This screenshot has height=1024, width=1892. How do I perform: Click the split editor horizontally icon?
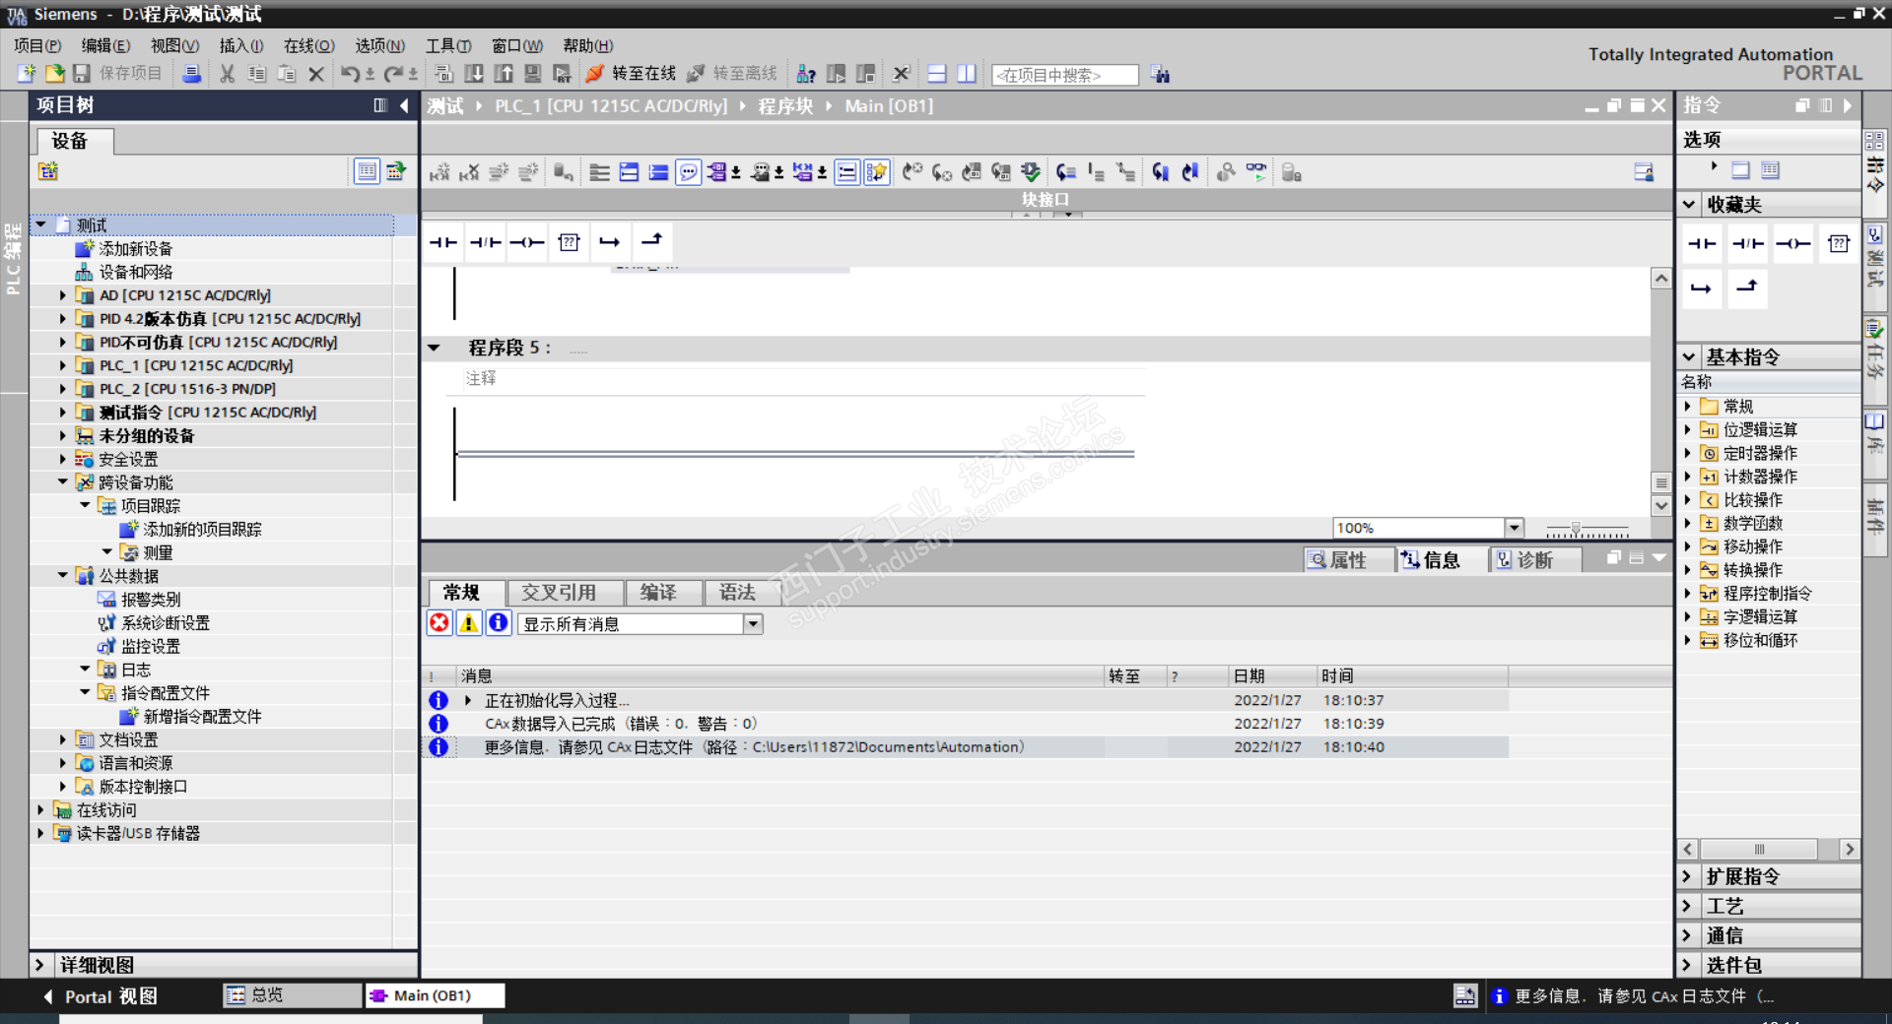(x=937, y=74)
